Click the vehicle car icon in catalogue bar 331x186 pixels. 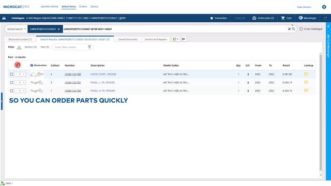click(4, 18)
